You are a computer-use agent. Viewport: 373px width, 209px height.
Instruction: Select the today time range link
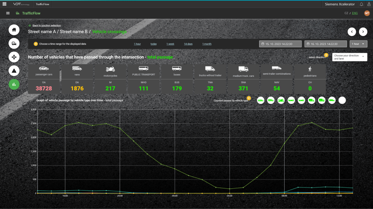(153, 44)
